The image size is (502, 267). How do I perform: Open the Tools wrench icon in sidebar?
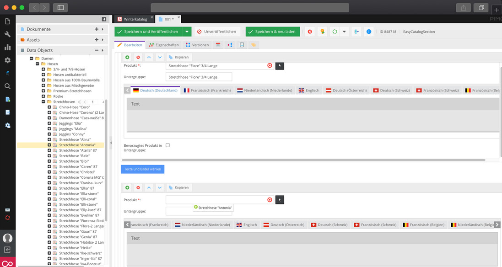pyautogui.click(x=7, y=34)
